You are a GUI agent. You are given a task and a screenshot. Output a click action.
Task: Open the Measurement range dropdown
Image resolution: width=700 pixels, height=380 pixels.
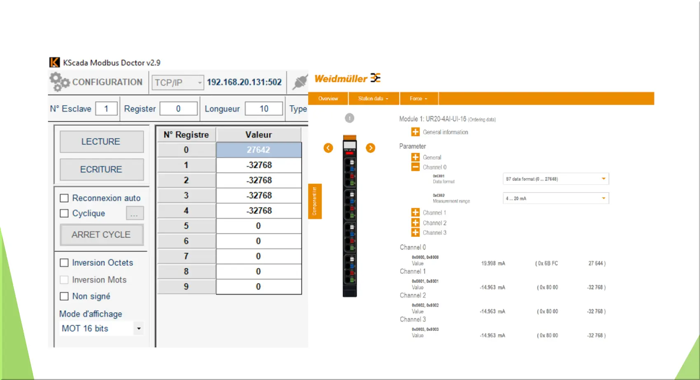[x=556, y=198]
